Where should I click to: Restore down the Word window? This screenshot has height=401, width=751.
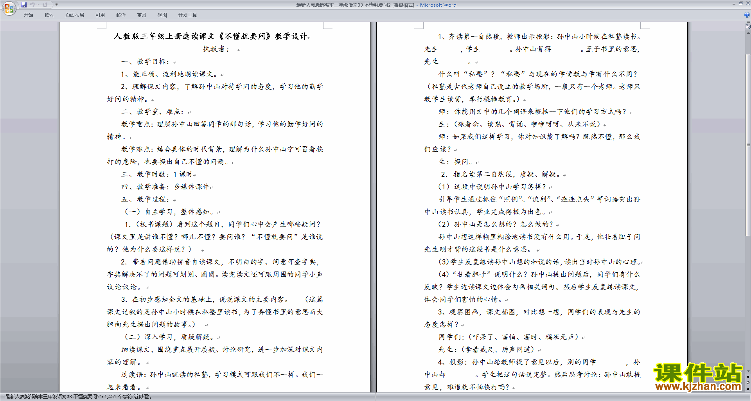(741, 3)
